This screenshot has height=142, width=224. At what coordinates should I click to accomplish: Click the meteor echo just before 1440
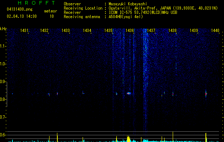click(206, 94)
